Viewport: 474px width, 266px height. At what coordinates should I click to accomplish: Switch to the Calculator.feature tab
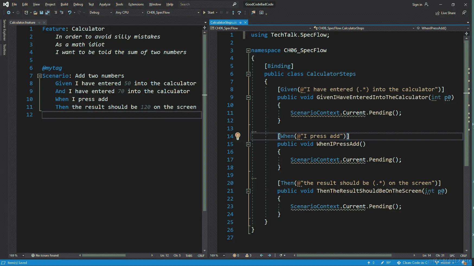pos(23,23)
